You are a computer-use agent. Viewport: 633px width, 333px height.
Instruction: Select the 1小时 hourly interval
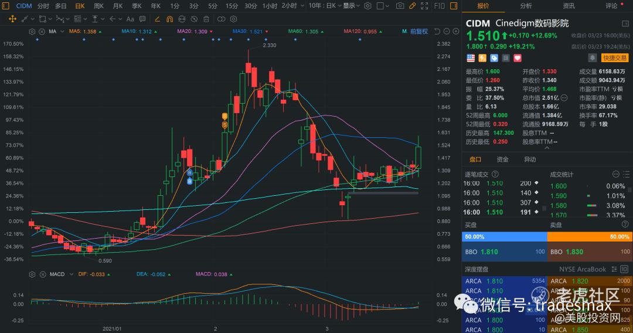coord(270,6)
